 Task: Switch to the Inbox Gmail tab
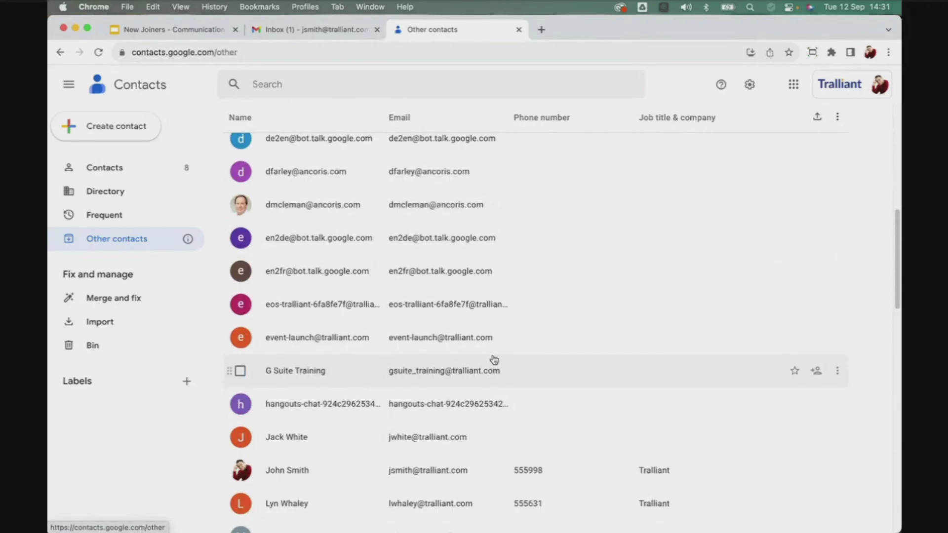click(x=316, y=30)
